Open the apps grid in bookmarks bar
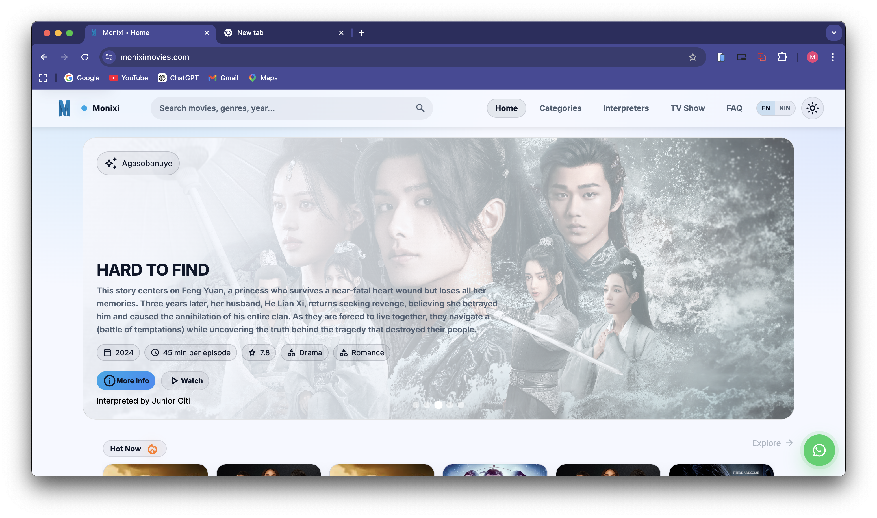877x518 pixels. click(43, 78)
